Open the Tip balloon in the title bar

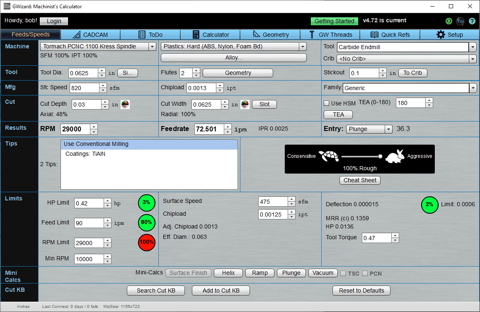click(461, 21)
